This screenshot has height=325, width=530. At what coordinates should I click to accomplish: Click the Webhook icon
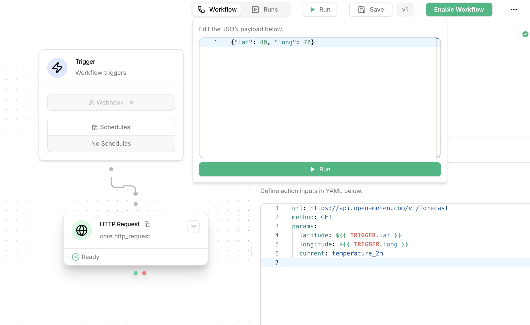(x=91, y=103)
